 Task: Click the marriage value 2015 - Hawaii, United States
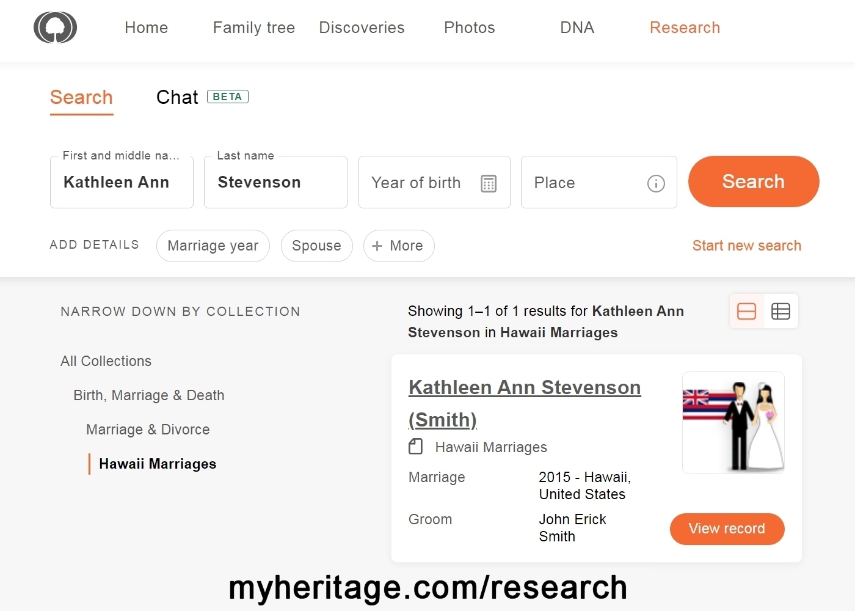pos(584,486)
